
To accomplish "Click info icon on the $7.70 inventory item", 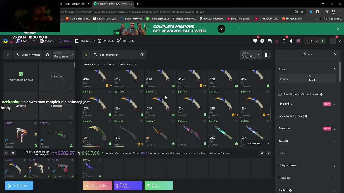I will [71, 123].
